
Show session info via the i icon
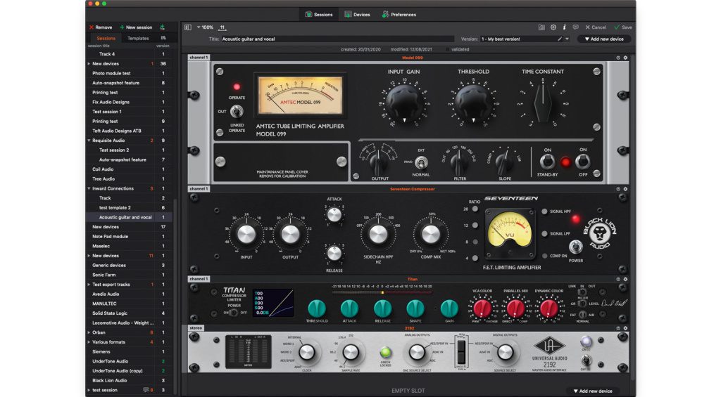pyautogui.click(x=564, y=27)
